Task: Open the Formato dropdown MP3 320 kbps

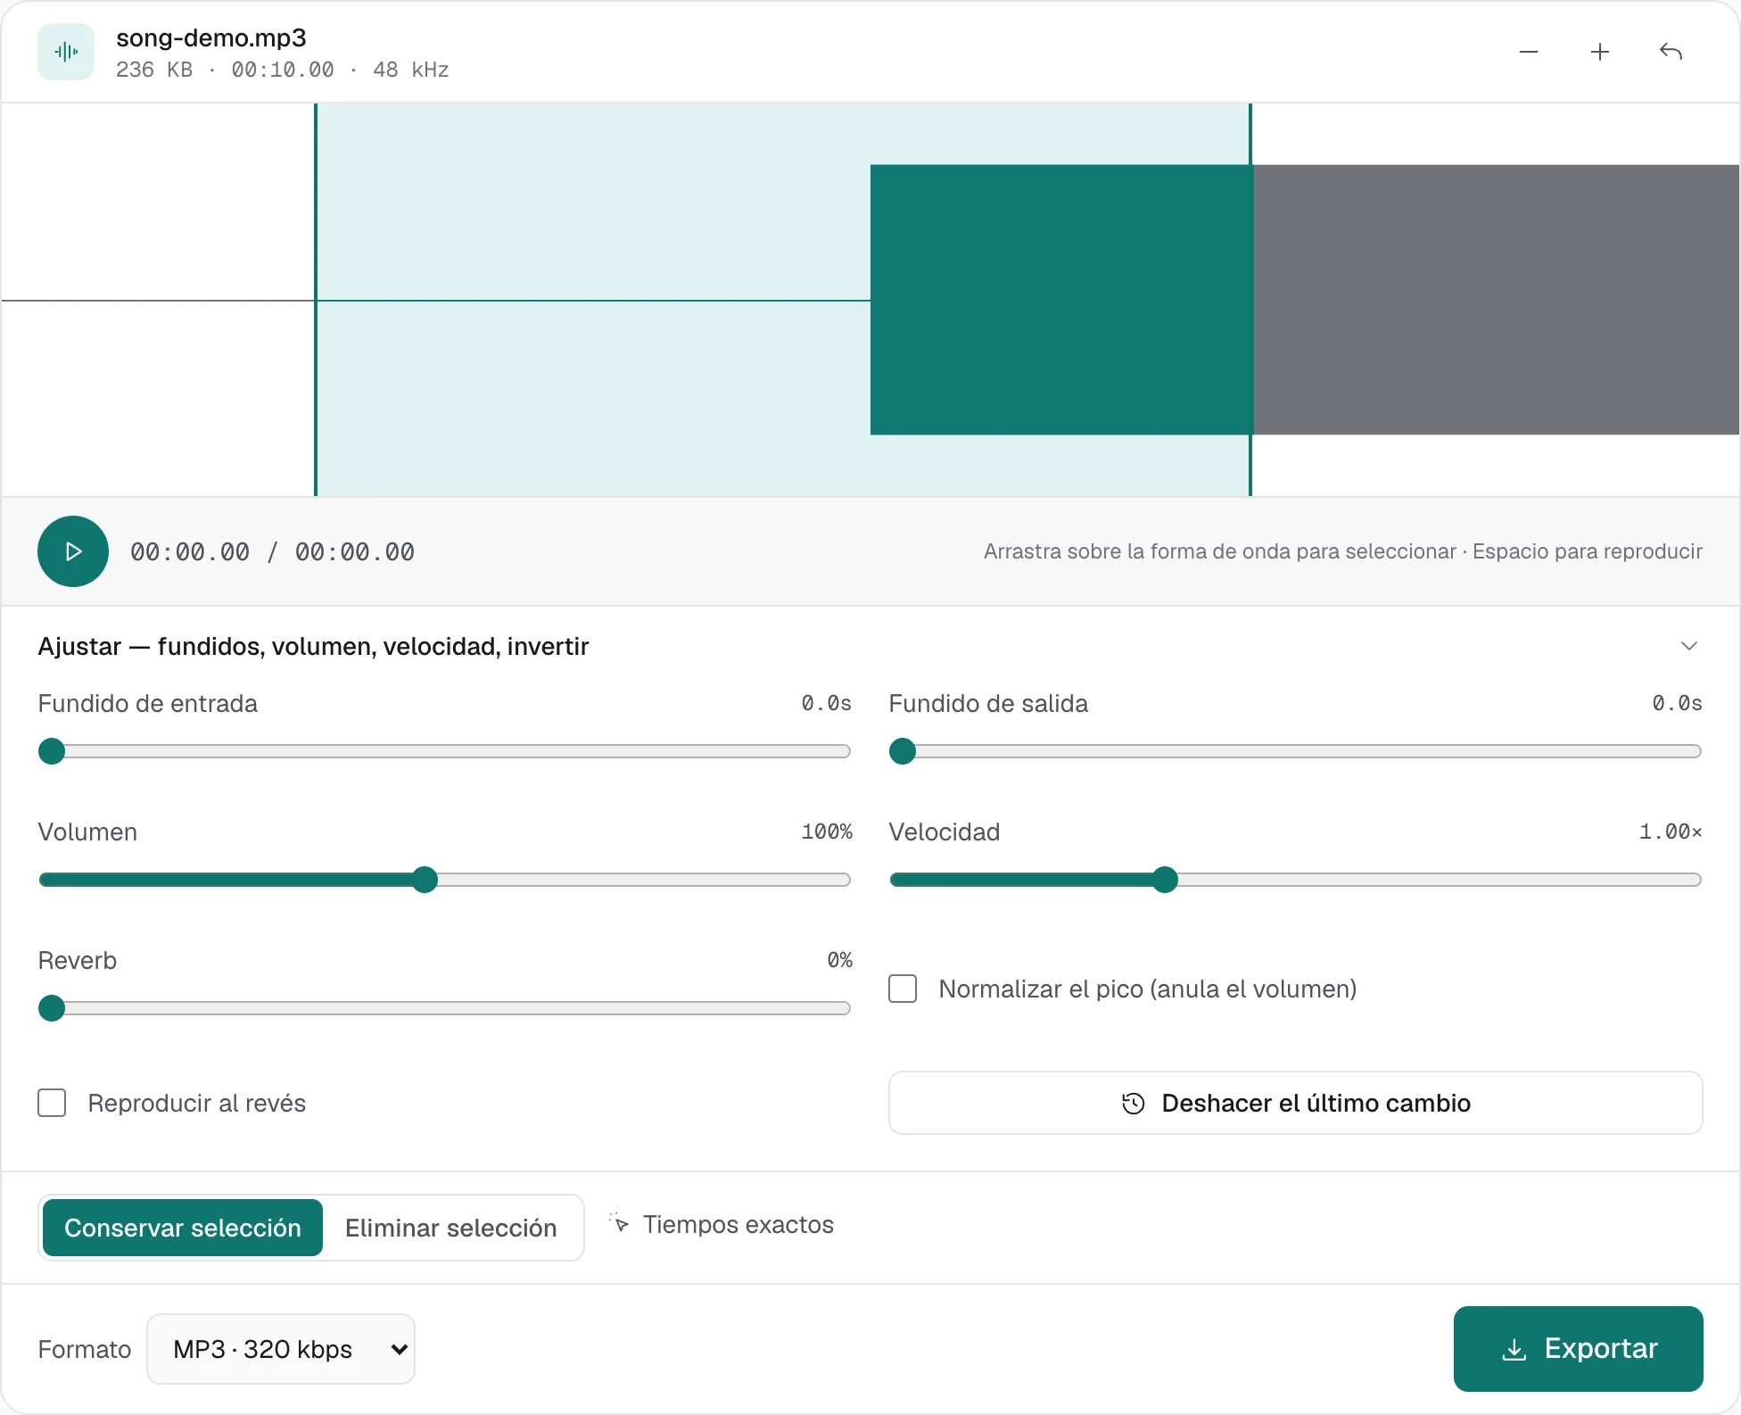Action: click(281, 1349)
